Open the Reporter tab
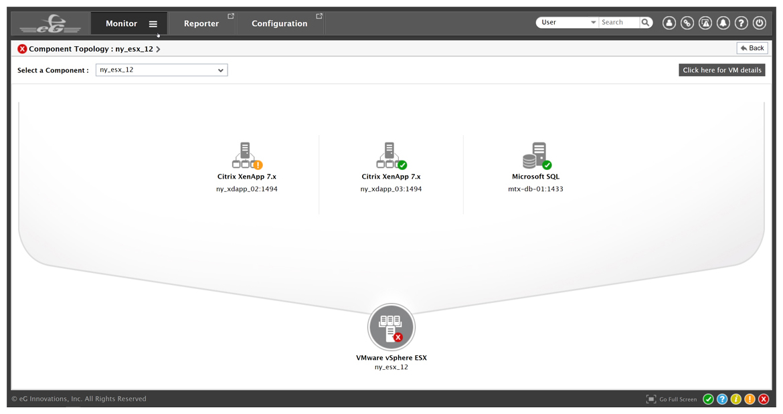 pyautogui.click(x=201, y=23)
